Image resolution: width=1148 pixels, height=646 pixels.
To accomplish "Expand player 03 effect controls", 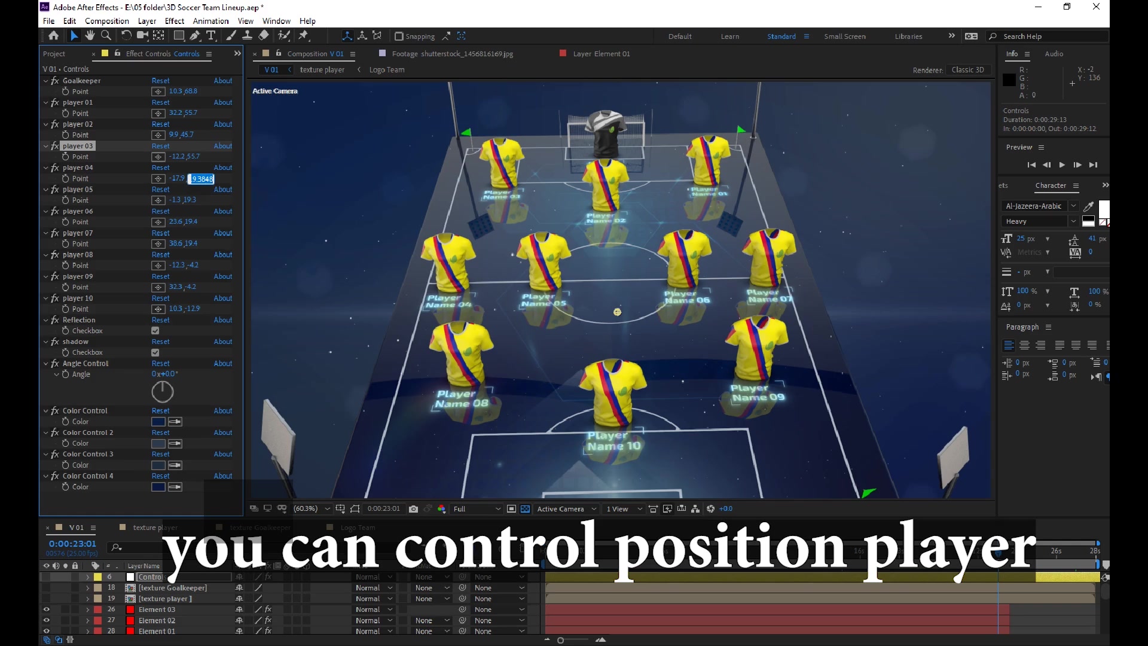I will coord(45,146).
